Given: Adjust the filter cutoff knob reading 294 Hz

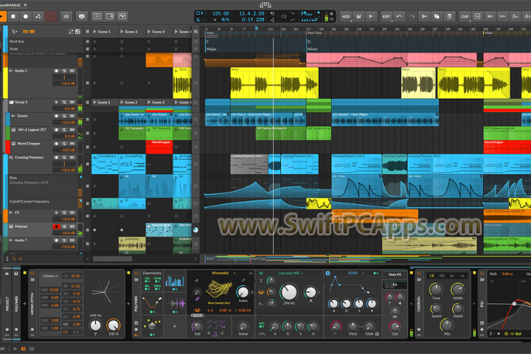Looking at the screenshot, I should tap(289, 291).
